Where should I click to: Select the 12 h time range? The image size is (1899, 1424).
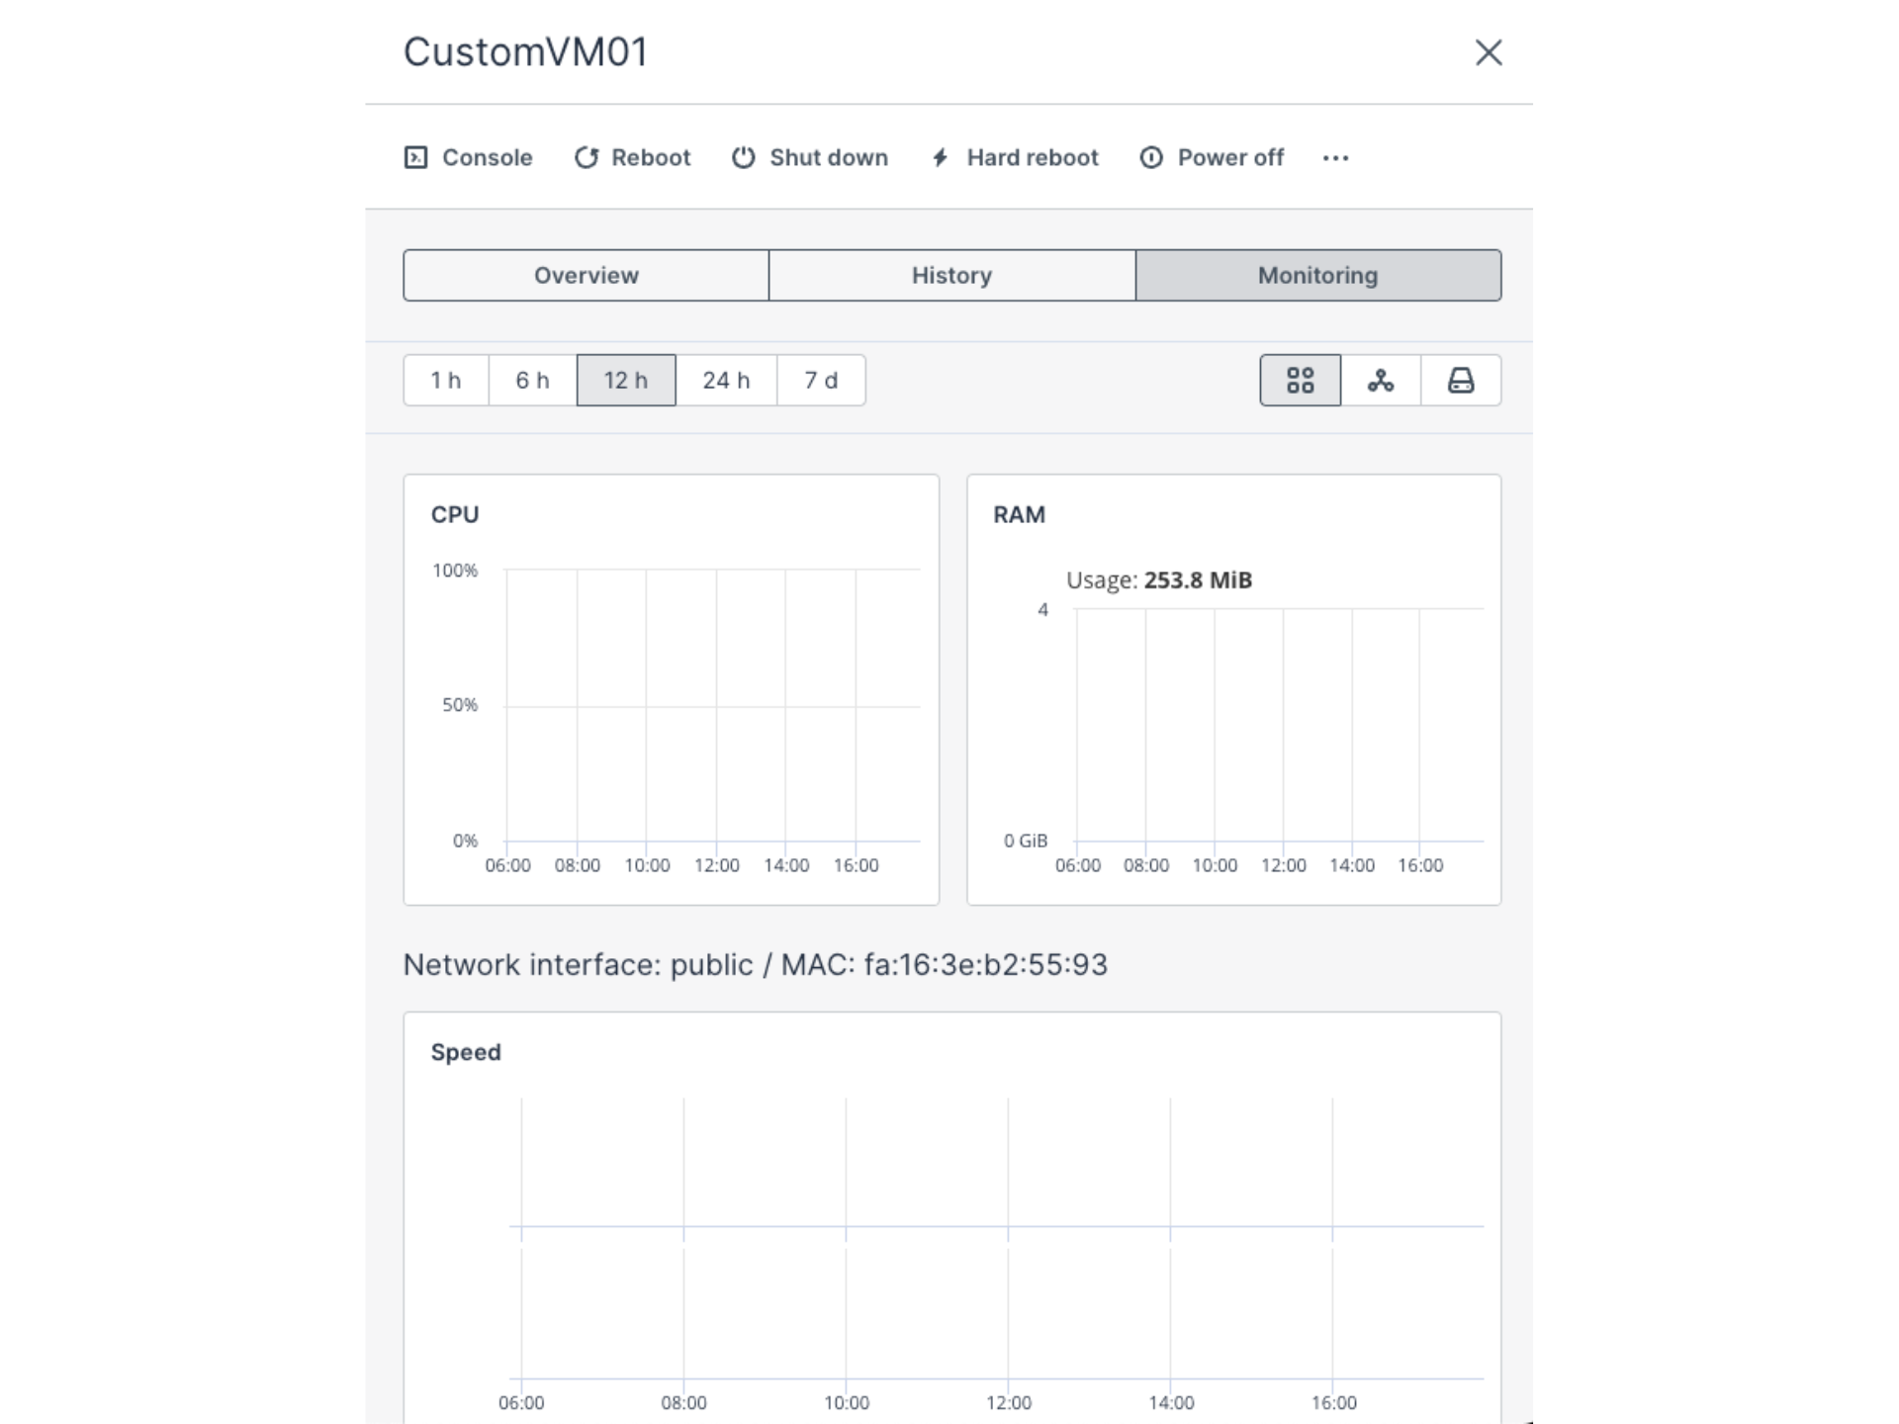(x=626, y=381)
